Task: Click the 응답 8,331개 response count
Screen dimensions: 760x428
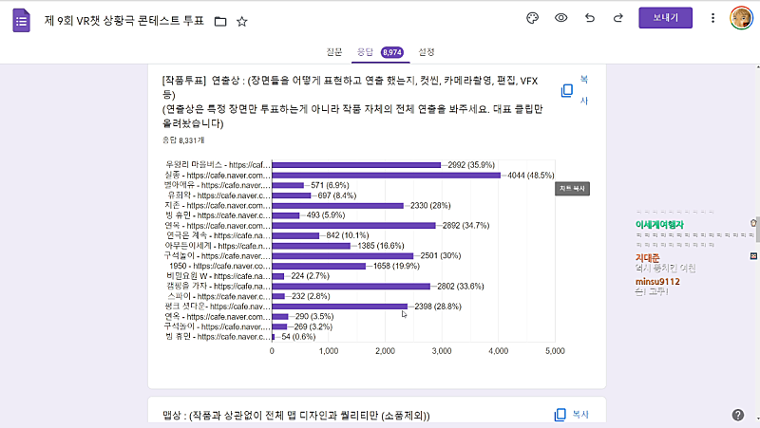Action: coord(183,140)
